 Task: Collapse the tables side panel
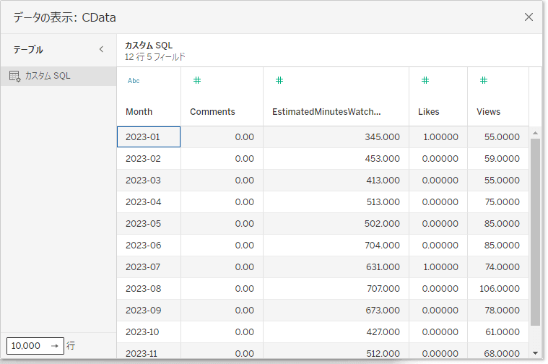[101, 50]
